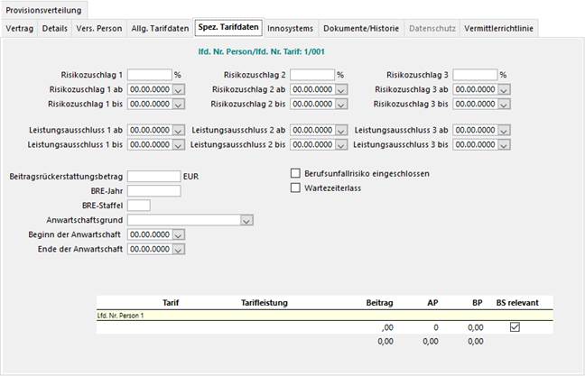Expand the Risikozuschlag 2 bis date picker
Image resolution: width=585 pixels, height=376 pixels.
pos(340,104)
